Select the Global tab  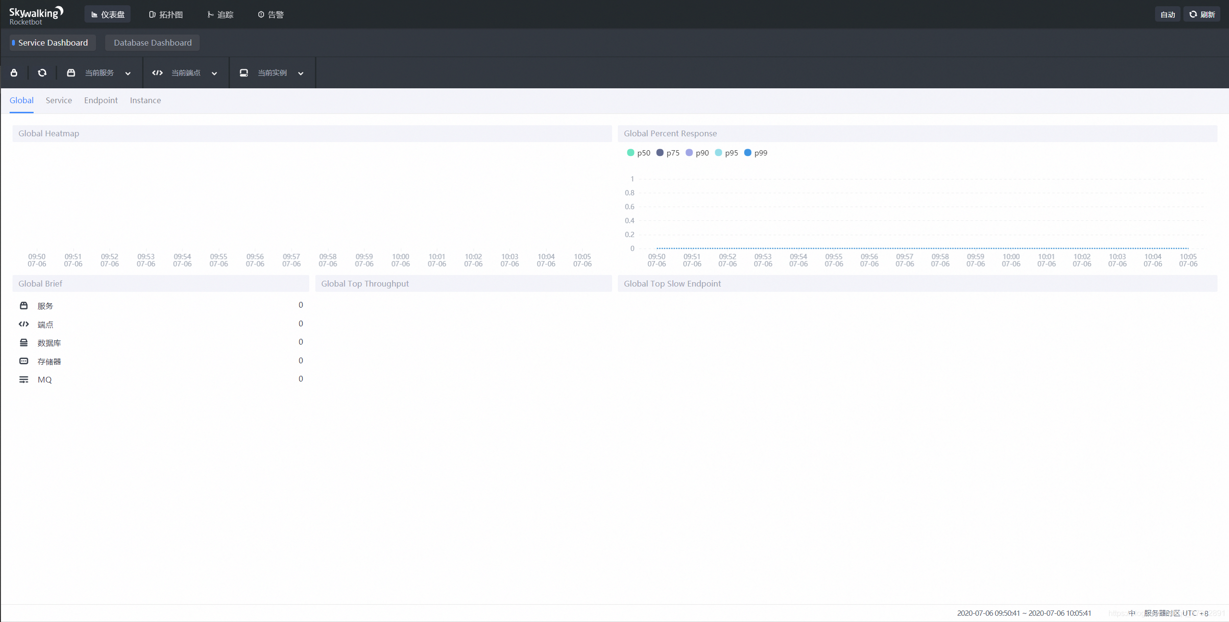(22, 100)
